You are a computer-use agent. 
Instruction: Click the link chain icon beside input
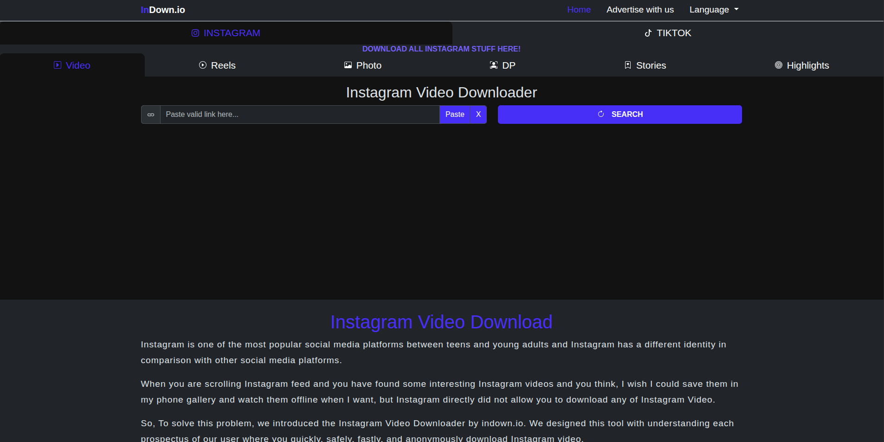point(151,115)
